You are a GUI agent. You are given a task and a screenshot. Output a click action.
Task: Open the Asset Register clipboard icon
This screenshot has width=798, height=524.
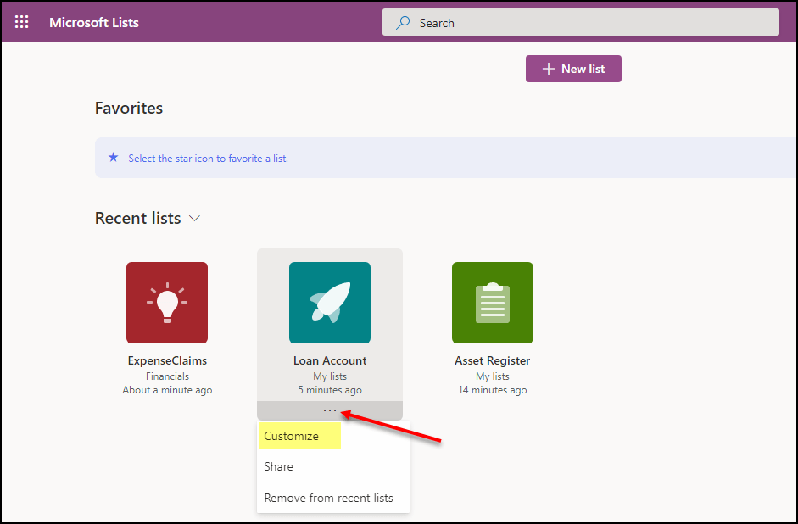tap(493, 303)
